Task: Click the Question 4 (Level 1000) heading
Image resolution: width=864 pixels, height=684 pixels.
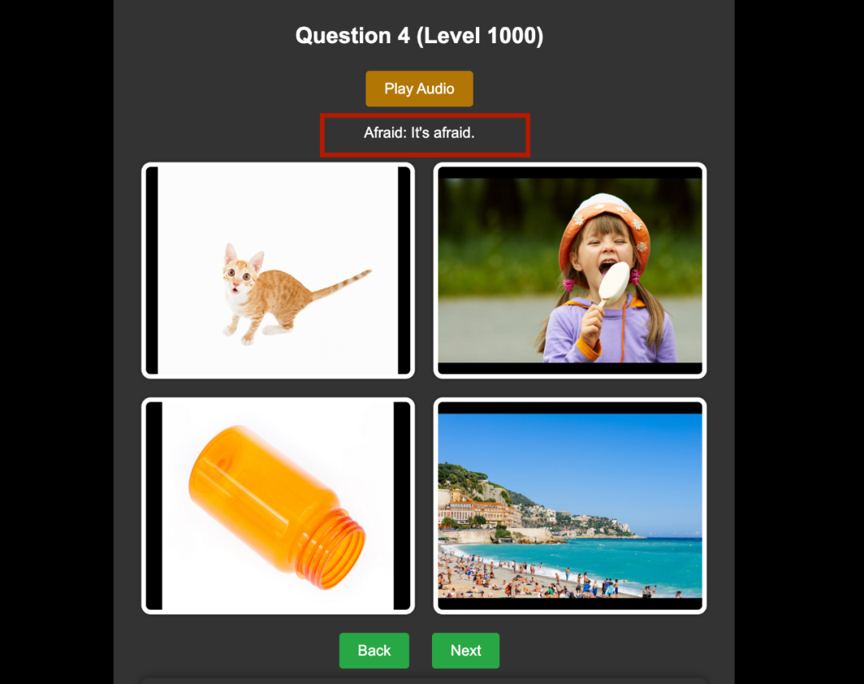Action: [419, 36]
